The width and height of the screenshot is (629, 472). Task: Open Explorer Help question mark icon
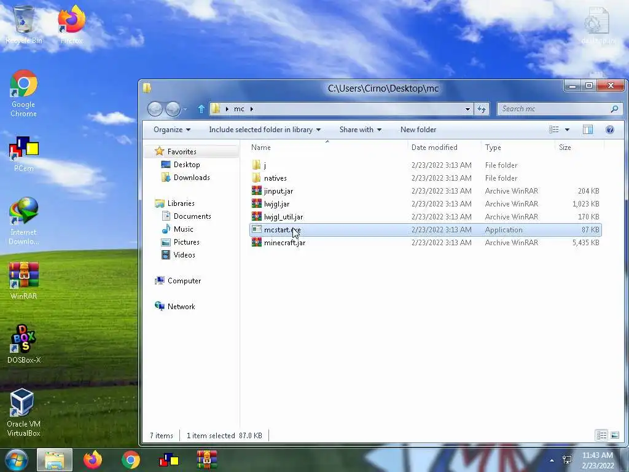(x=610, y=129)
